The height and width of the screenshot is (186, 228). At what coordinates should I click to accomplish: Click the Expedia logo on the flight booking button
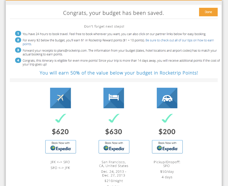[x=60, y=149]
